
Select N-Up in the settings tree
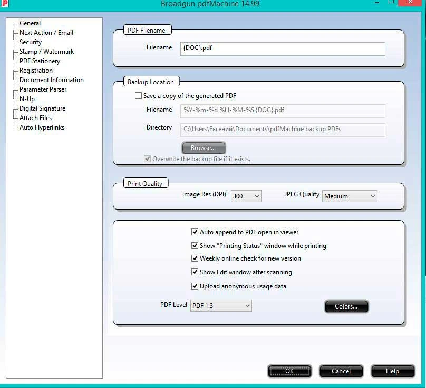pos(27,99)
